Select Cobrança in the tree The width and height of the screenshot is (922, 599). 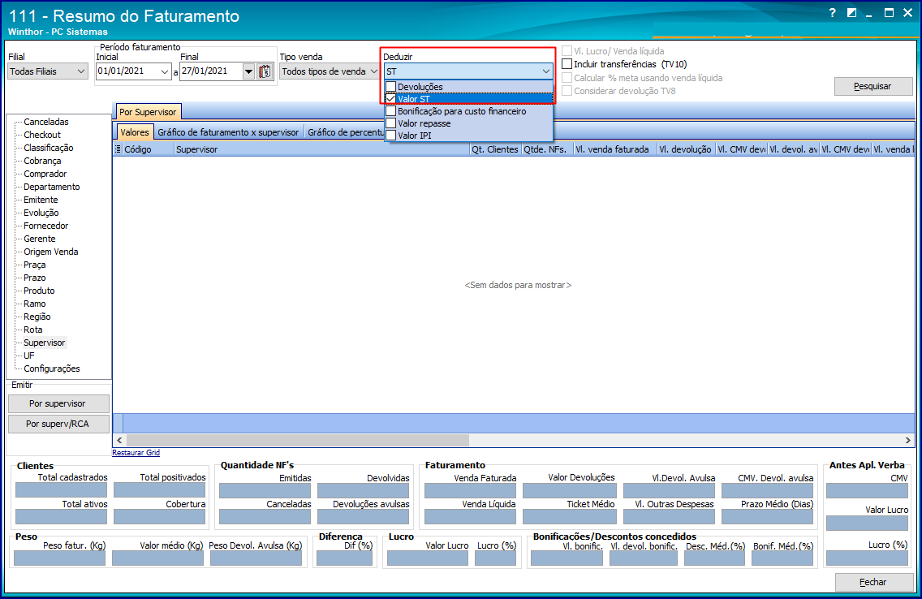pos(41,161)
